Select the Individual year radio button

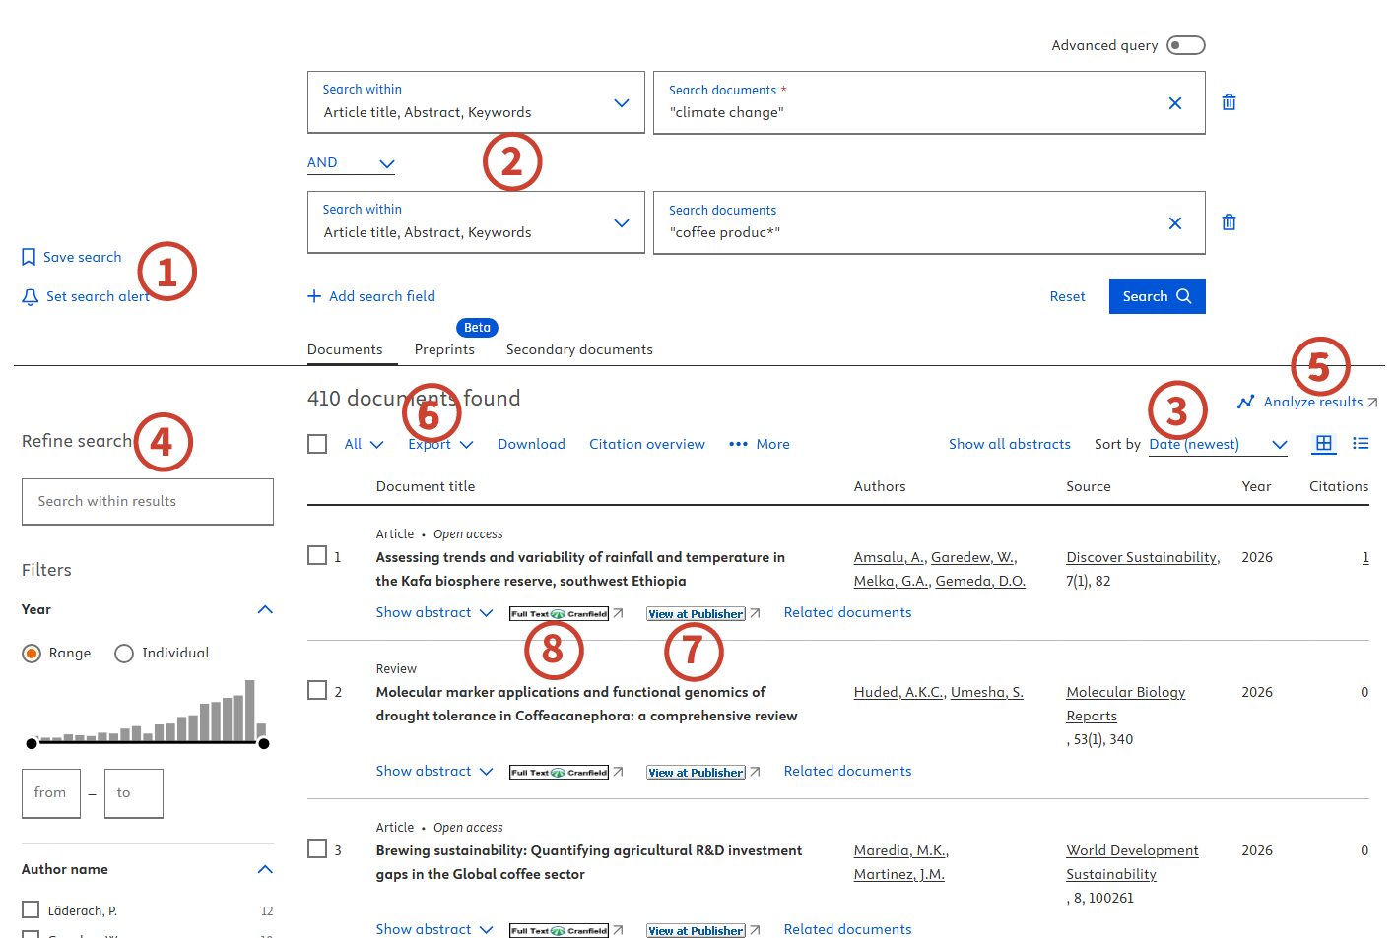click(x=124, y=654)
